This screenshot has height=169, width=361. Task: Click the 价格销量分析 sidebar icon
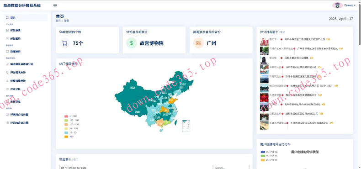click(7, 81)
